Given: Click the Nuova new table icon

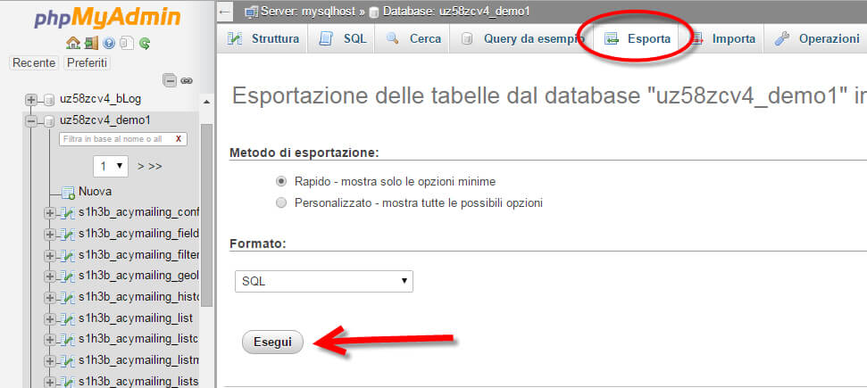Looking at the screenshot, I should click(68, 193).
